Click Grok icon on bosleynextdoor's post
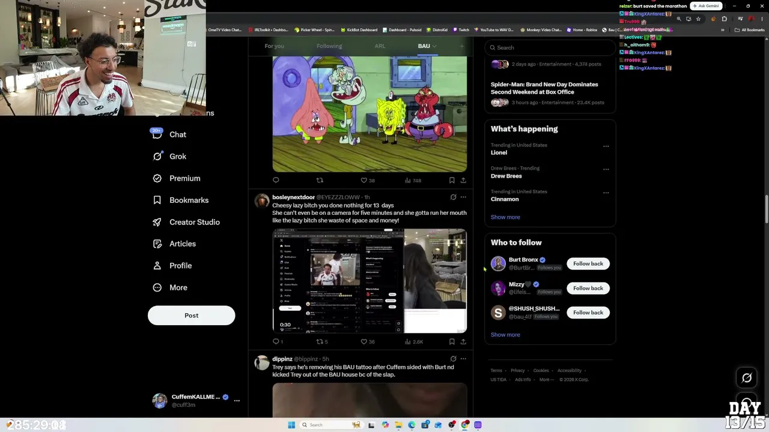Screen dimensions: 769x432 coord(453,197)
